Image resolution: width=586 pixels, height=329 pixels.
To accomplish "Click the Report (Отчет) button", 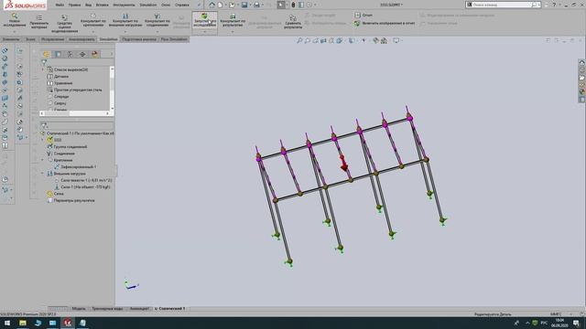I will point(364,16).
